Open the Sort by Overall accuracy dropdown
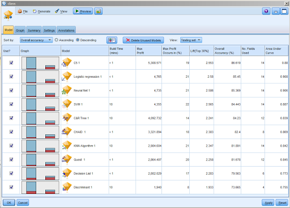This screenshot has width=290, height=208. point(36,40)
